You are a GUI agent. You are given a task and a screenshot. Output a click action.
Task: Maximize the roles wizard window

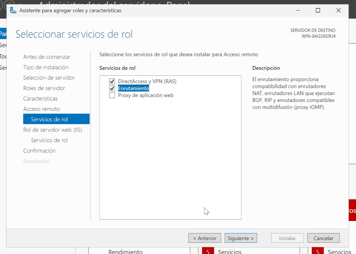318,10
